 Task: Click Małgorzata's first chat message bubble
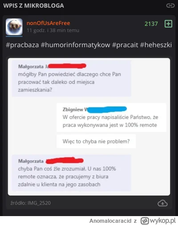[72, 78]
